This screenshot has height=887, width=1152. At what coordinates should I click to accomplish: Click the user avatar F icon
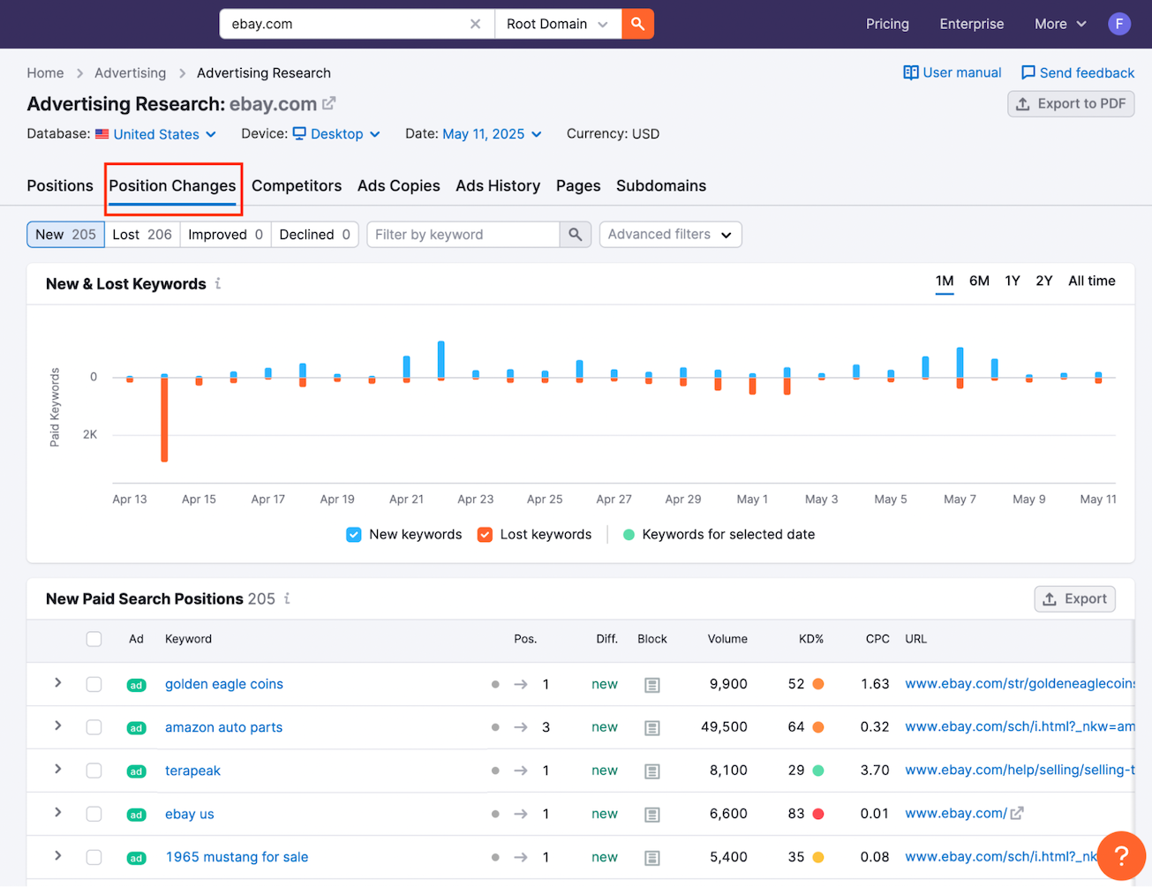tap(1118, 24)
